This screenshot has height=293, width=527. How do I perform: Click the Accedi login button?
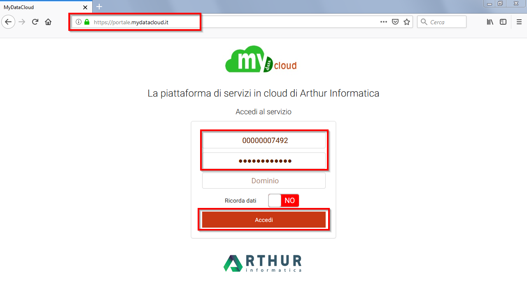pos(264,220)
